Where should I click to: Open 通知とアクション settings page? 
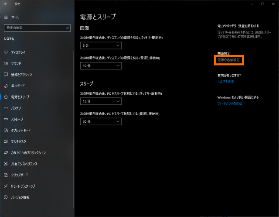click(x=22, y=75)
